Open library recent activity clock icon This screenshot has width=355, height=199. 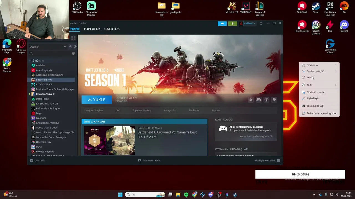[70, 47]
